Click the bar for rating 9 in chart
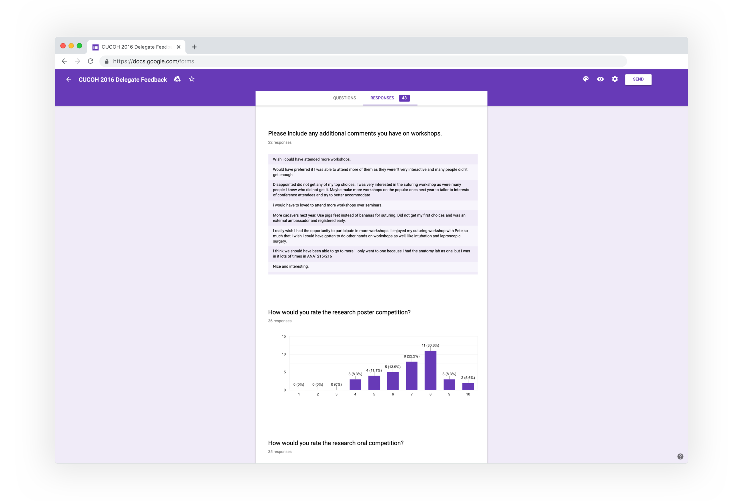The image size is (743, 501). 449,384
